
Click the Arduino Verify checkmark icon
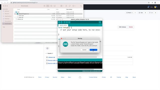59,22
